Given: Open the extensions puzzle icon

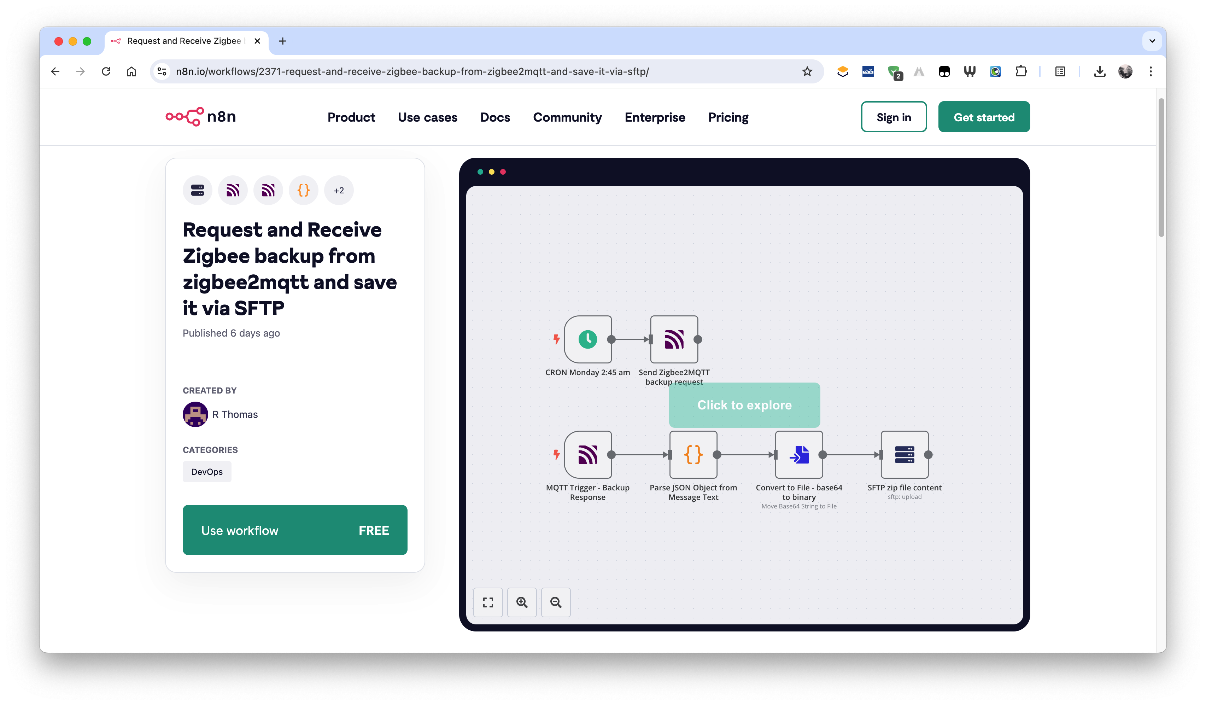Looking at the screenshot, I should (x=1020, y=71).
